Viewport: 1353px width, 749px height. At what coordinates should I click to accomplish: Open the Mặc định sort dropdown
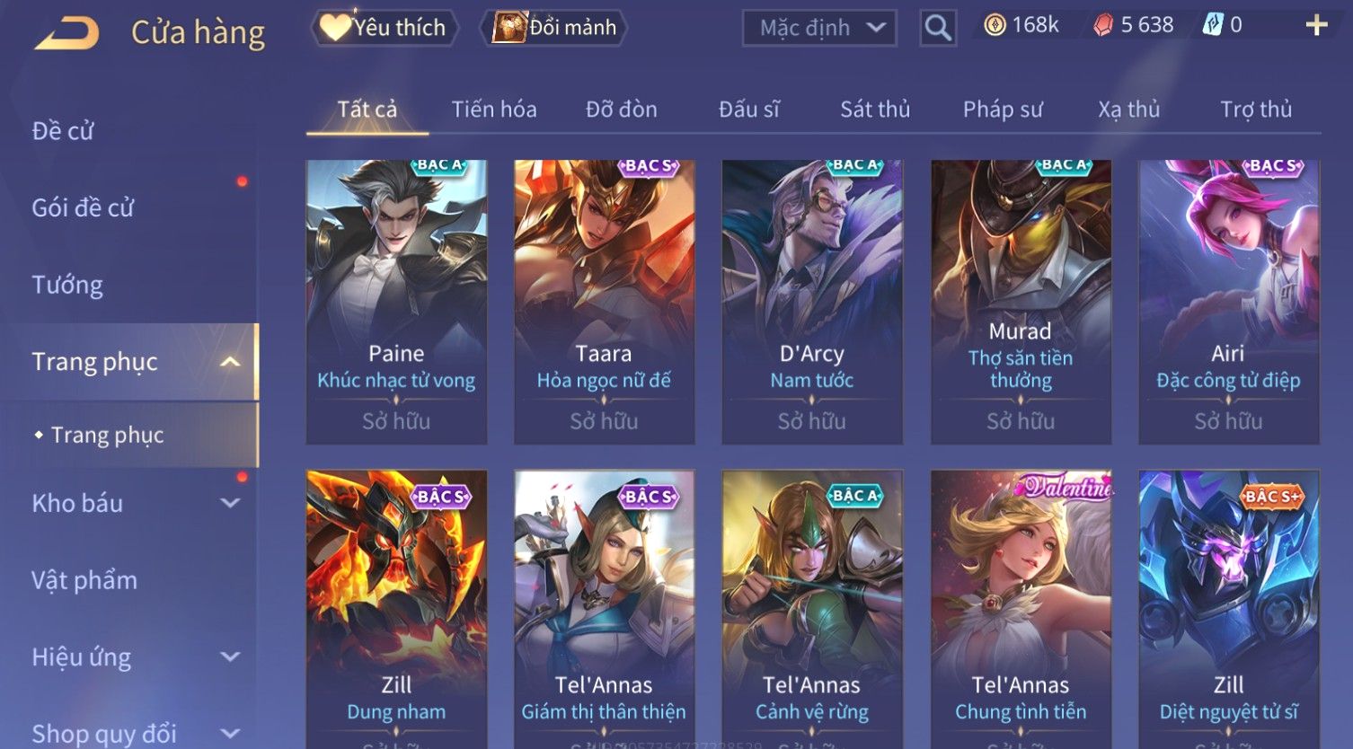(819, 28)
